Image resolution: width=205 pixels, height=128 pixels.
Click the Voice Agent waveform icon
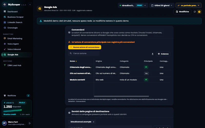(x=5, y=44)
